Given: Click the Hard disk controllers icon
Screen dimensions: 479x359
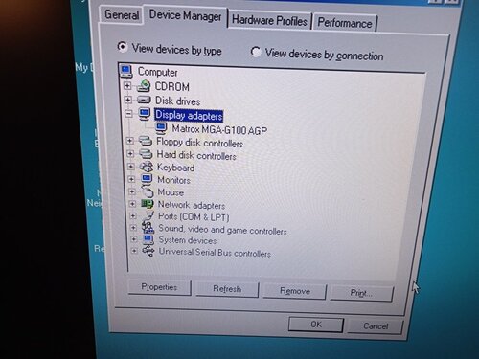Looking at the screenshot, I should 146,154.
